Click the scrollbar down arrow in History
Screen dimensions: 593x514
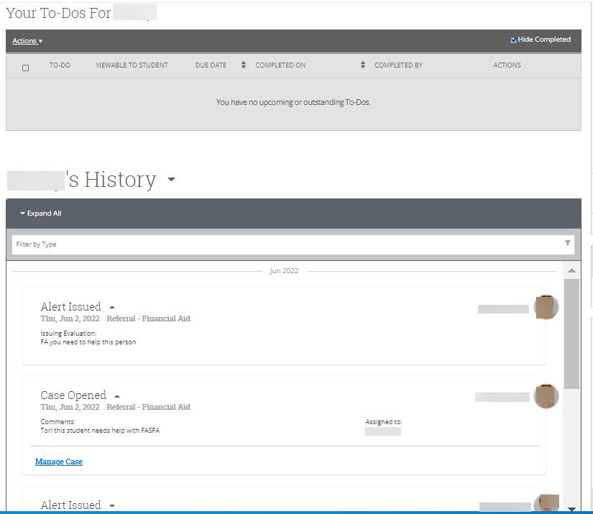[x=571, y=508]
